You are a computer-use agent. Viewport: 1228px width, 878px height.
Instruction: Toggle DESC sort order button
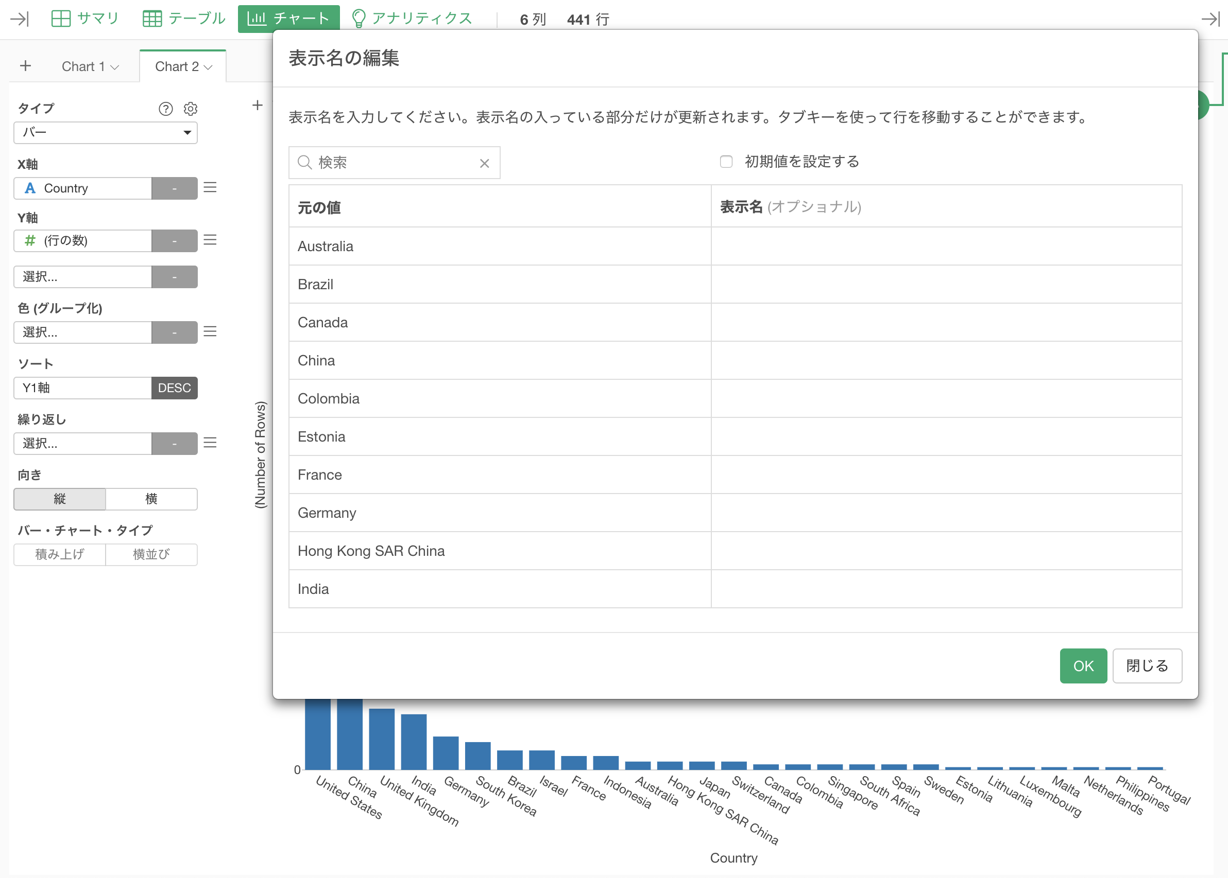click(174, 388)
